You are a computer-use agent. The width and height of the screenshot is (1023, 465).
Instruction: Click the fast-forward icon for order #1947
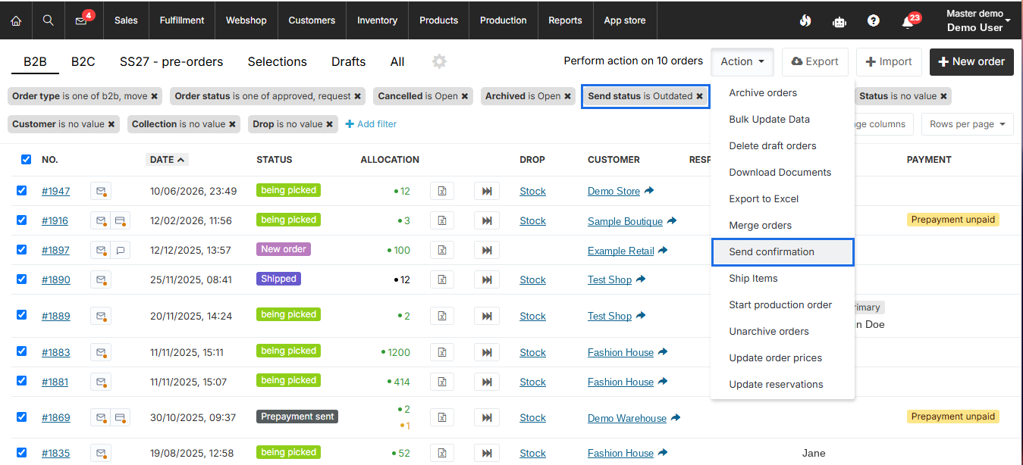(x=487, y=191)
